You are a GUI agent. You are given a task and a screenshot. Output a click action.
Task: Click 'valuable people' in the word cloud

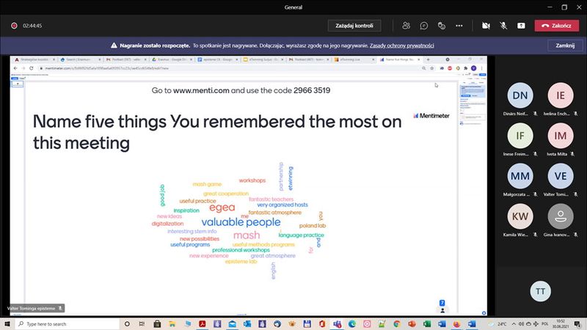click(x=241, y=222)
